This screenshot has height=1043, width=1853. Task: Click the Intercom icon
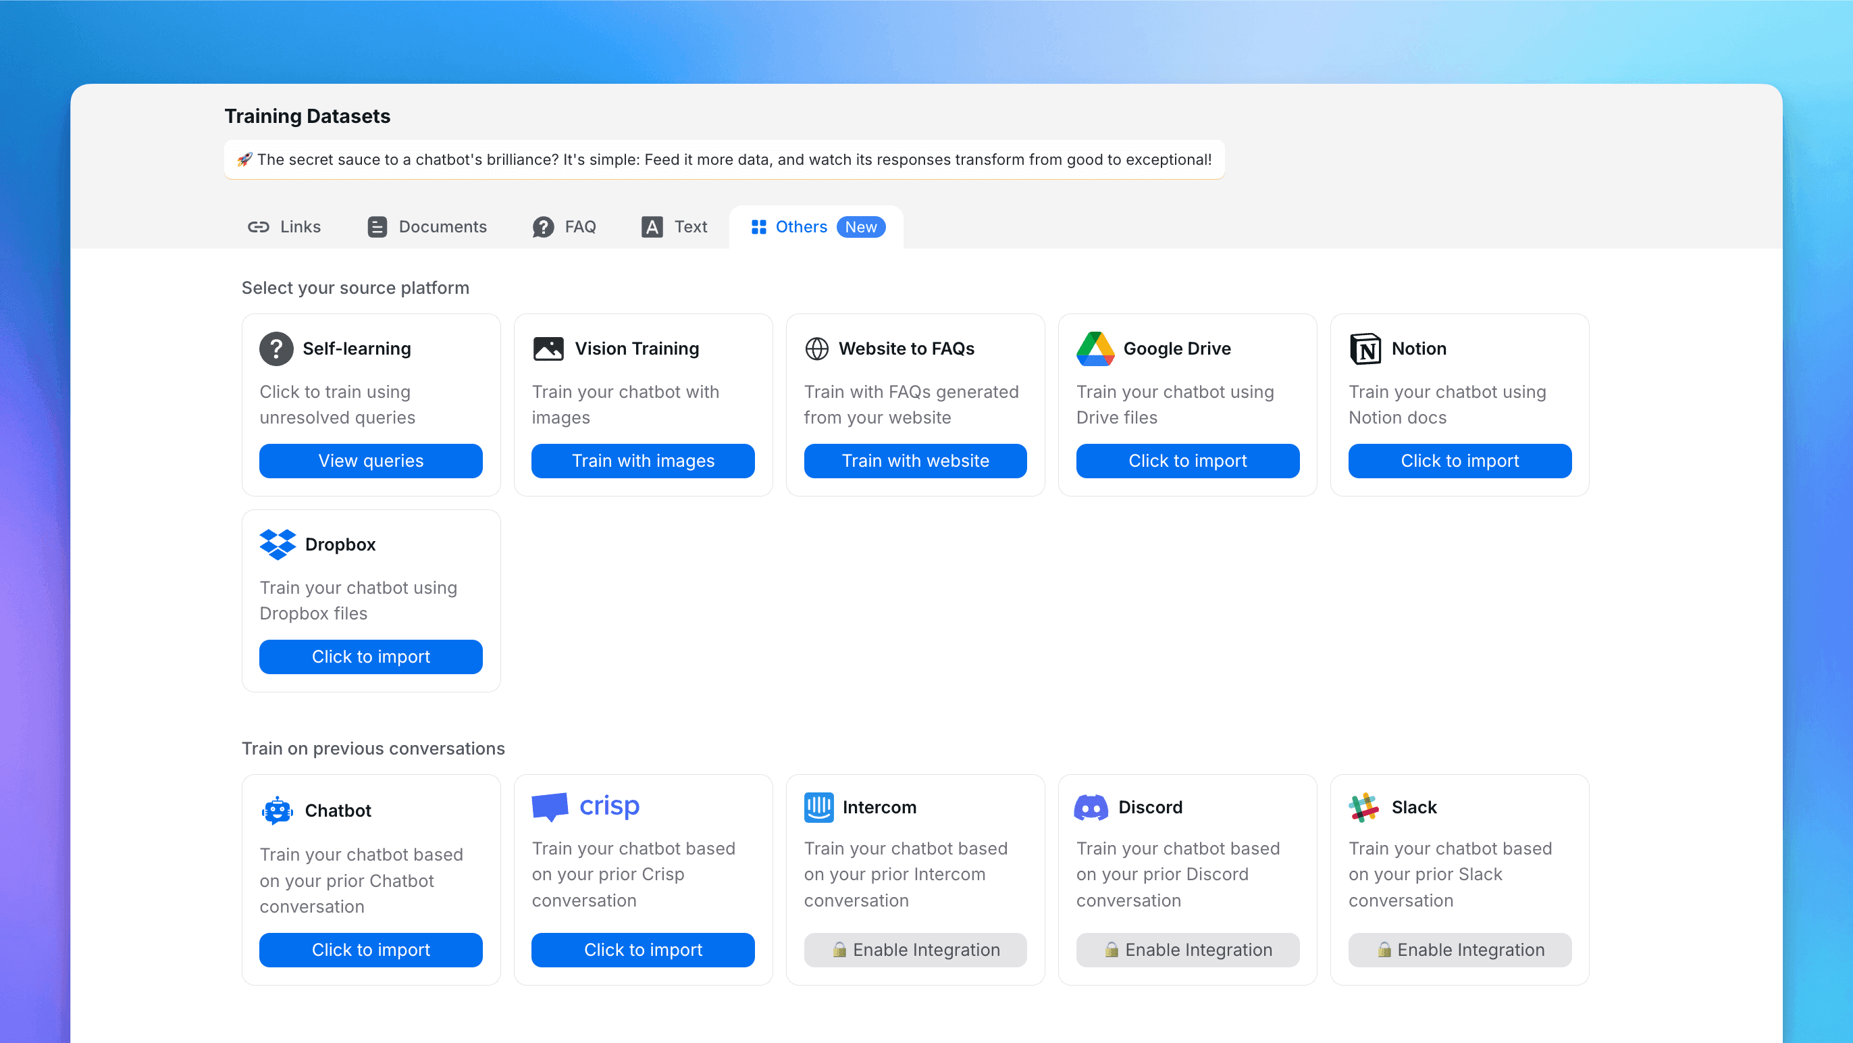[820, 806]
